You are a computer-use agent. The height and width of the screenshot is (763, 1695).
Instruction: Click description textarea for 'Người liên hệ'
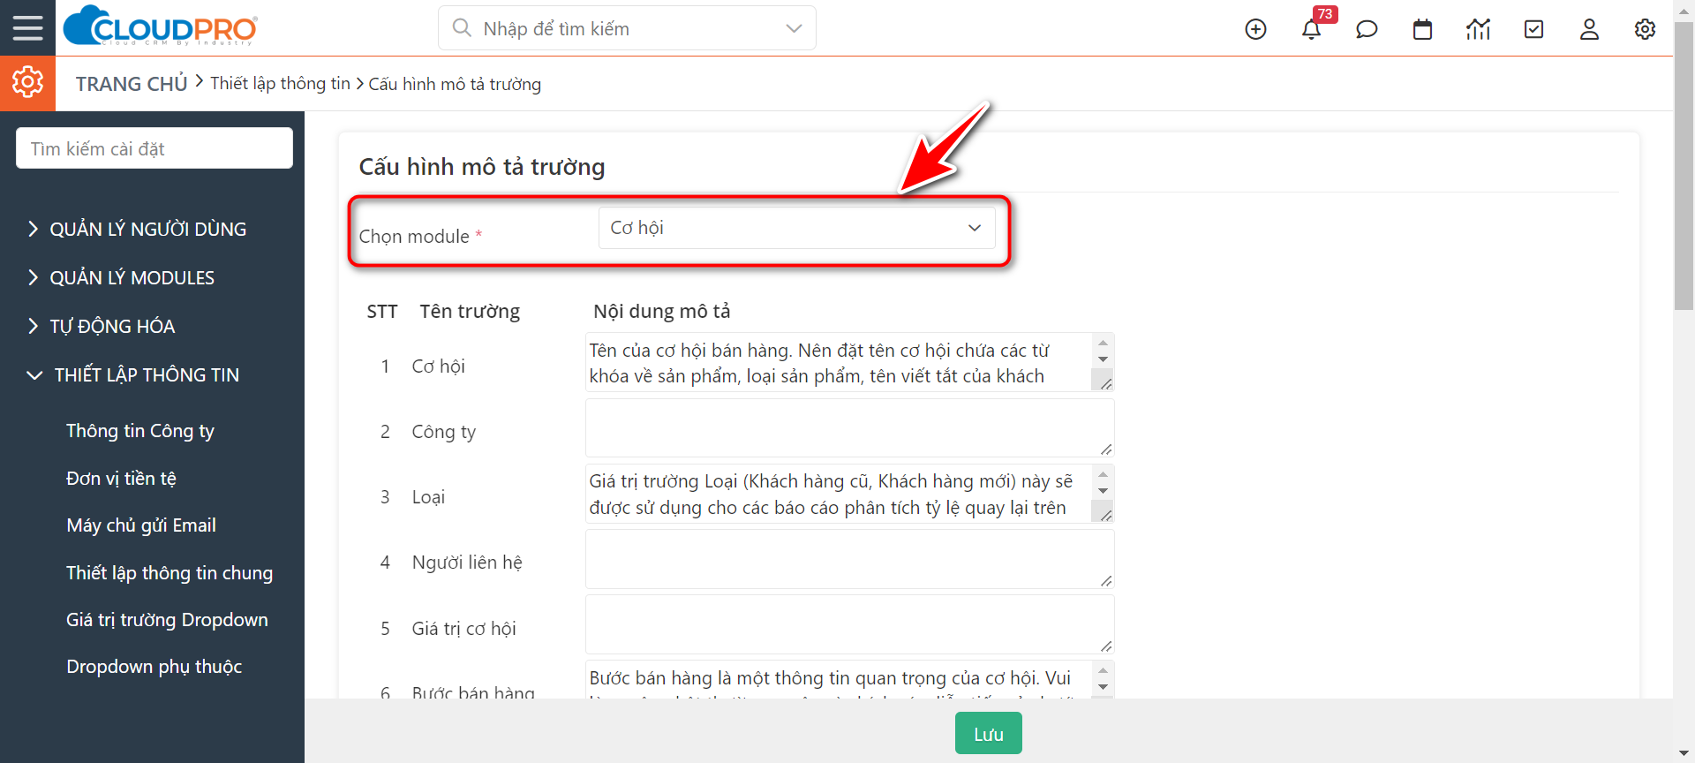(849, 559)
